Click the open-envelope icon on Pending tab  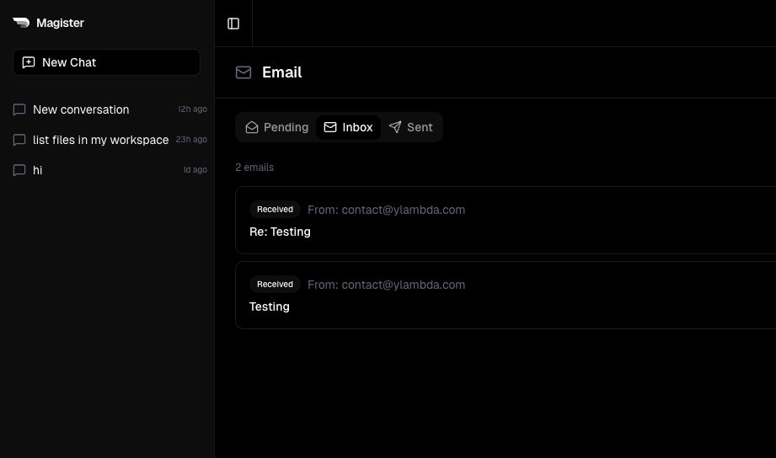click(x=252, y=127)
